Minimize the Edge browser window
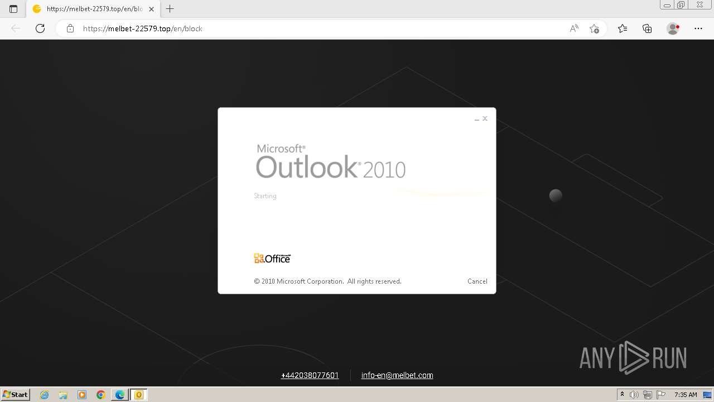 [x=667, y=5]
